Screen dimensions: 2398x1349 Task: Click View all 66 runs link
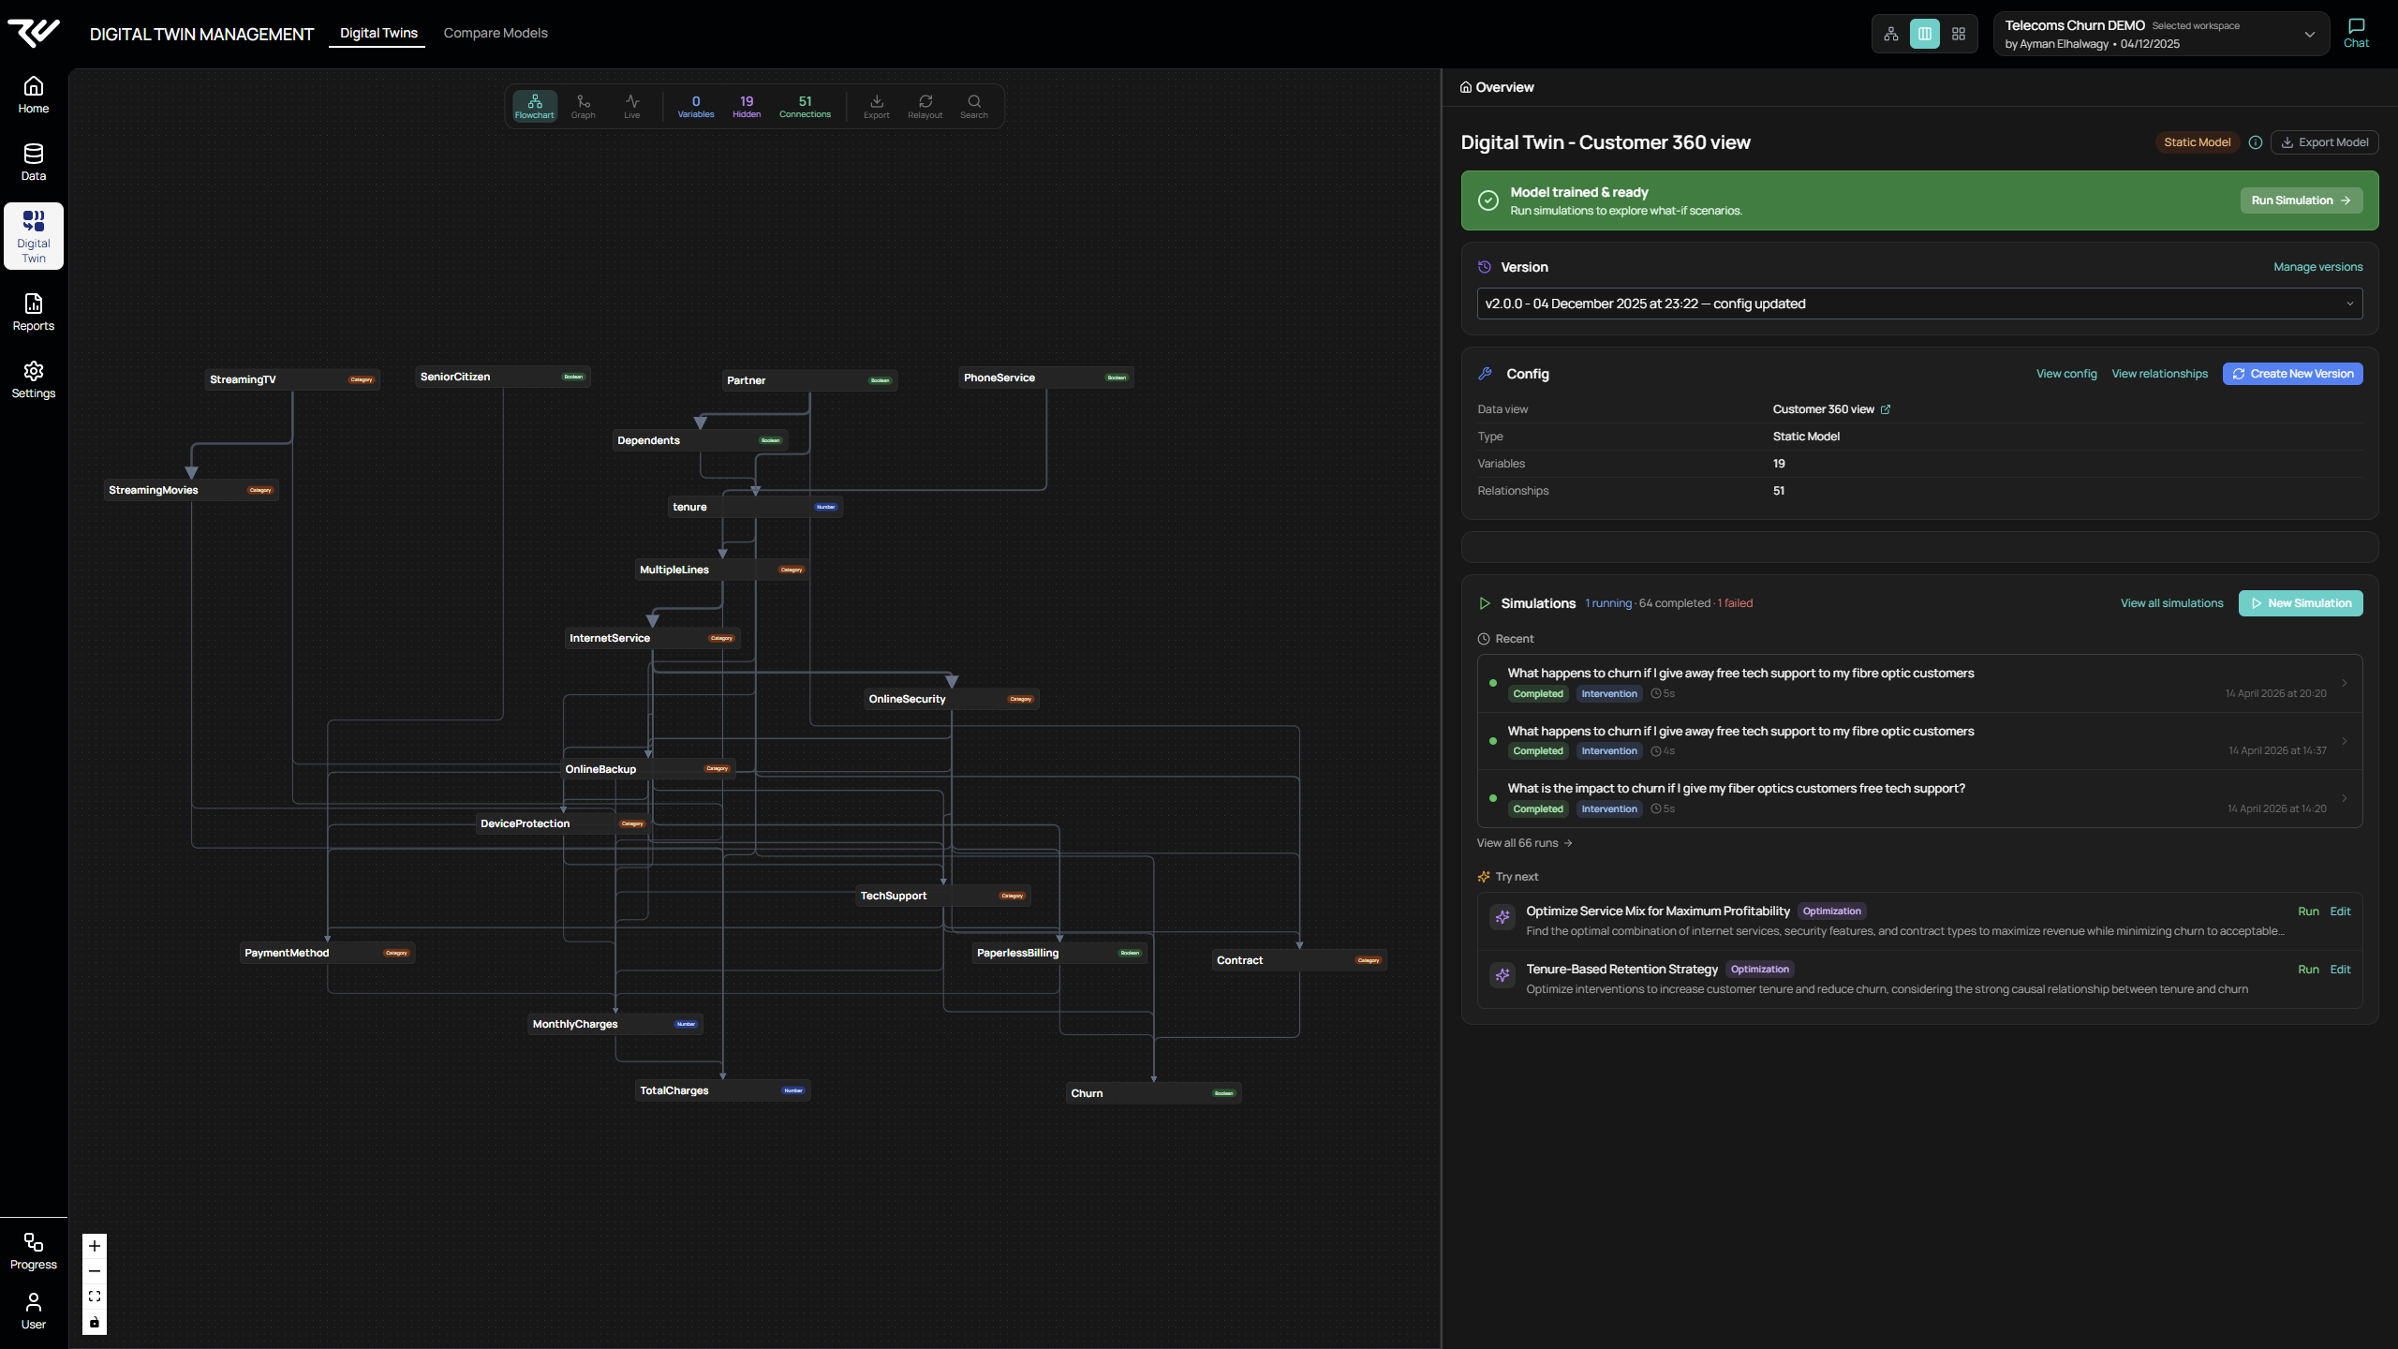coord(1523,843)
